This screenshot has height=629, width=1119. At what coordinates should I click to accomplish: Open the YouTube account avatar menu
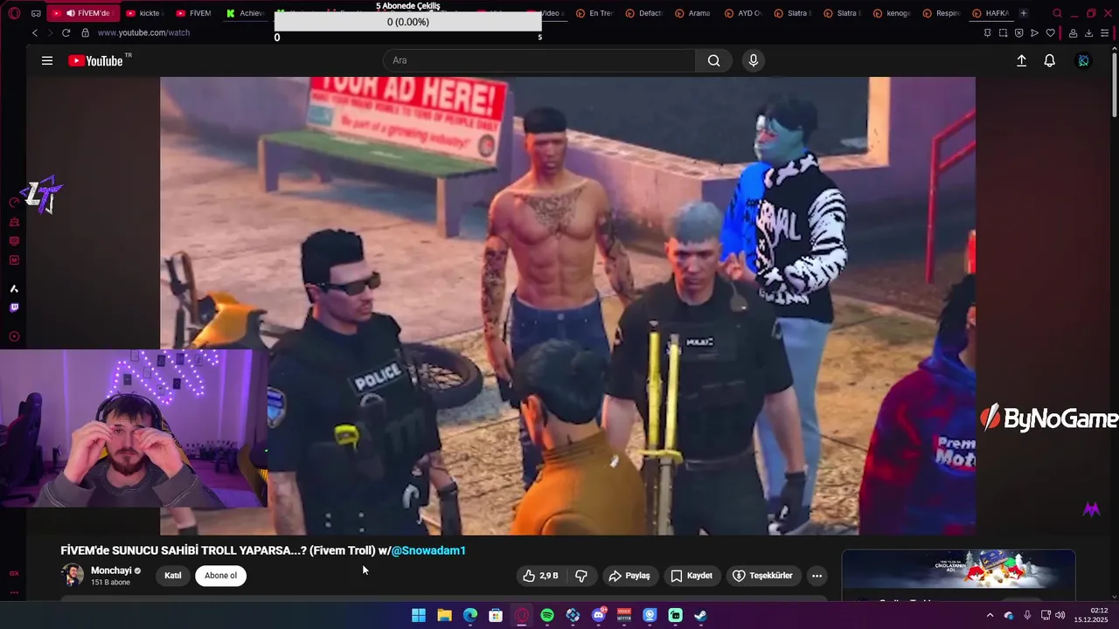pyautogui.click(x=1084, y=60)
